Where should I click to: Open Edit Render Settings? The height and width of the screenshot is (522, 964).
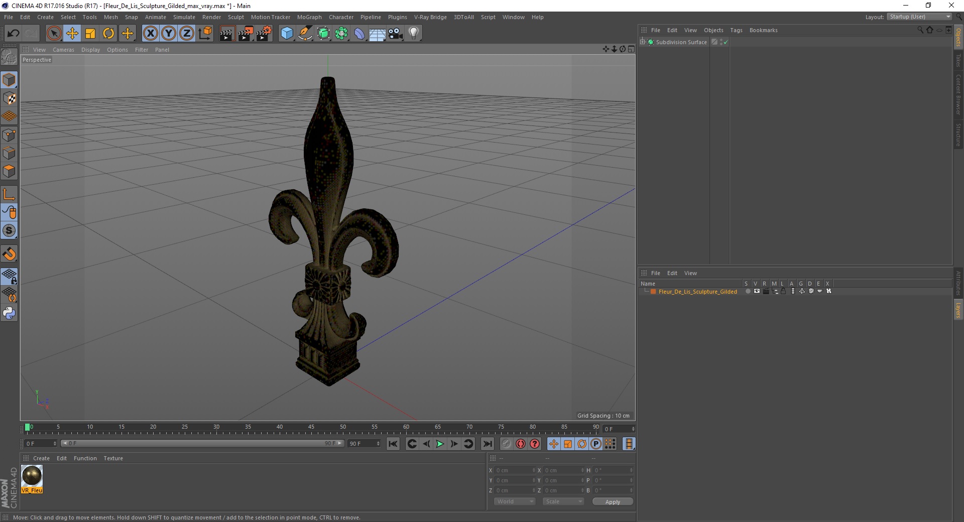coord(264,34)
